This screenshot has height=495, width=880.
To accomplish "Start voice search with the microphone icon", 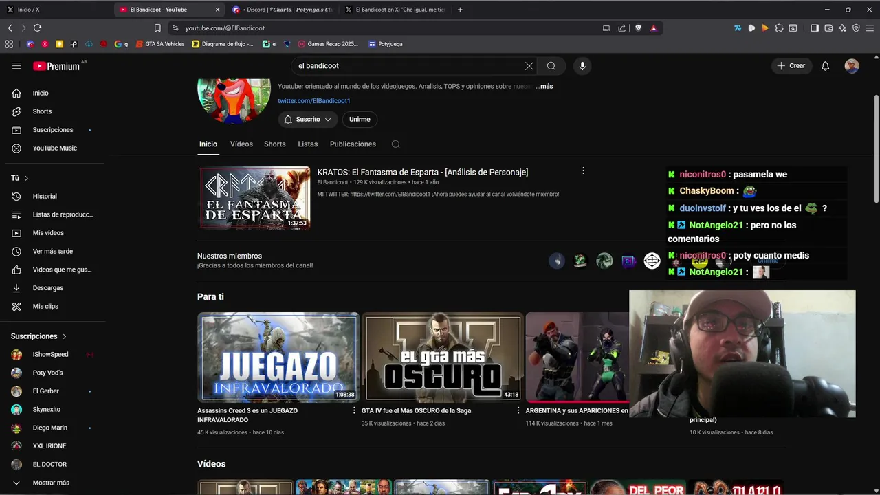I will pyautogui.click(x=582, y=66).
